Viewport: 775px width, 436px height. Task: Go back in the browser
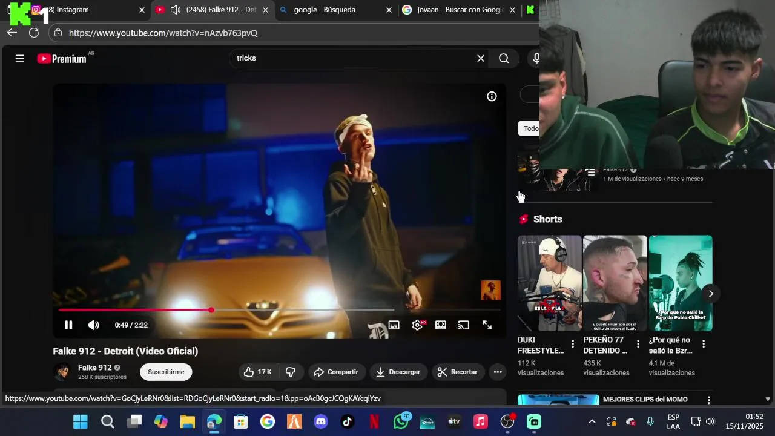click(x=12, y=33)
